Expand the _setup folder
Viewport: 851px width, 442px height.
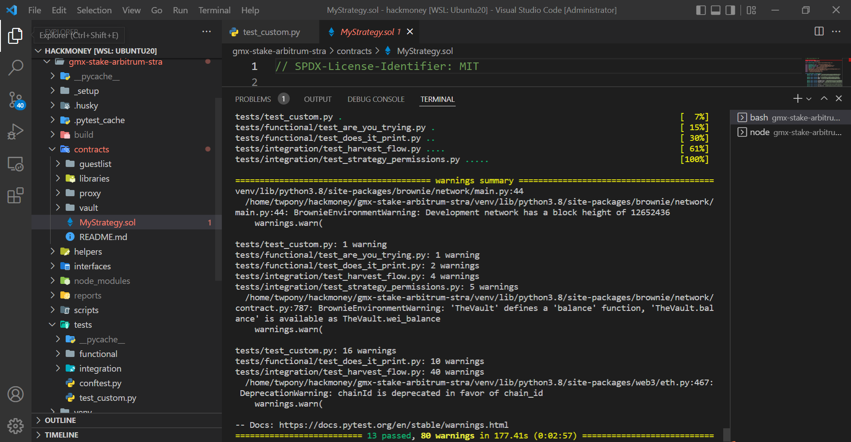coord(127,91)
